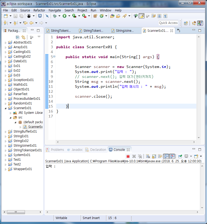Switch to the Javadoc tab
The image size is (207, 224).
coord(75,150)
